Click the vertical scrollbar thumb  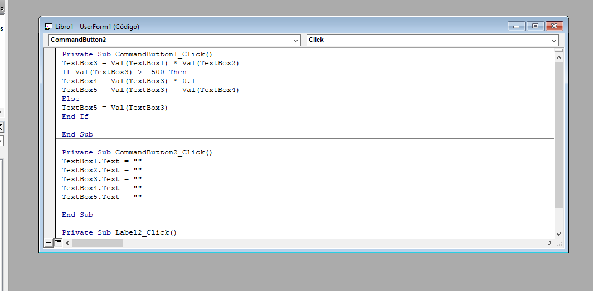[558, 135]
